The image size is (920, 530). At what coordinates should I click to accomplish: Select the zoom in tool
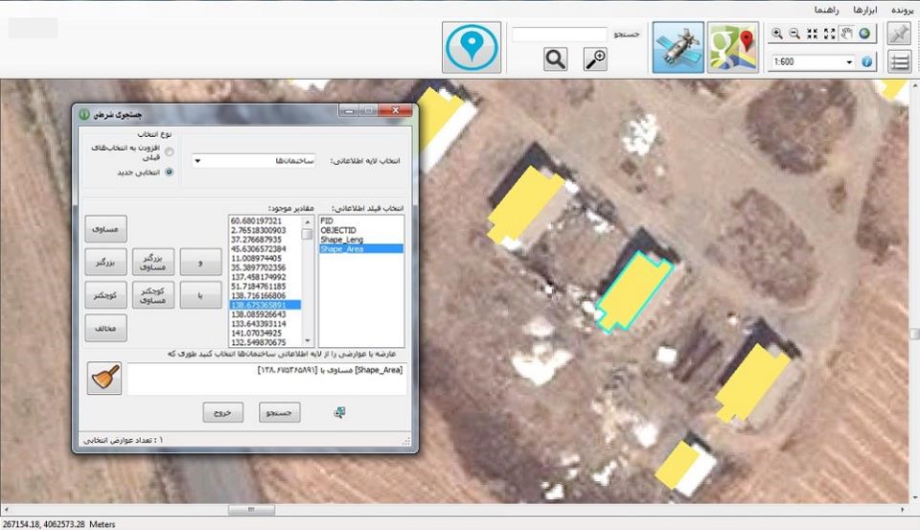[x=777, y=34]
